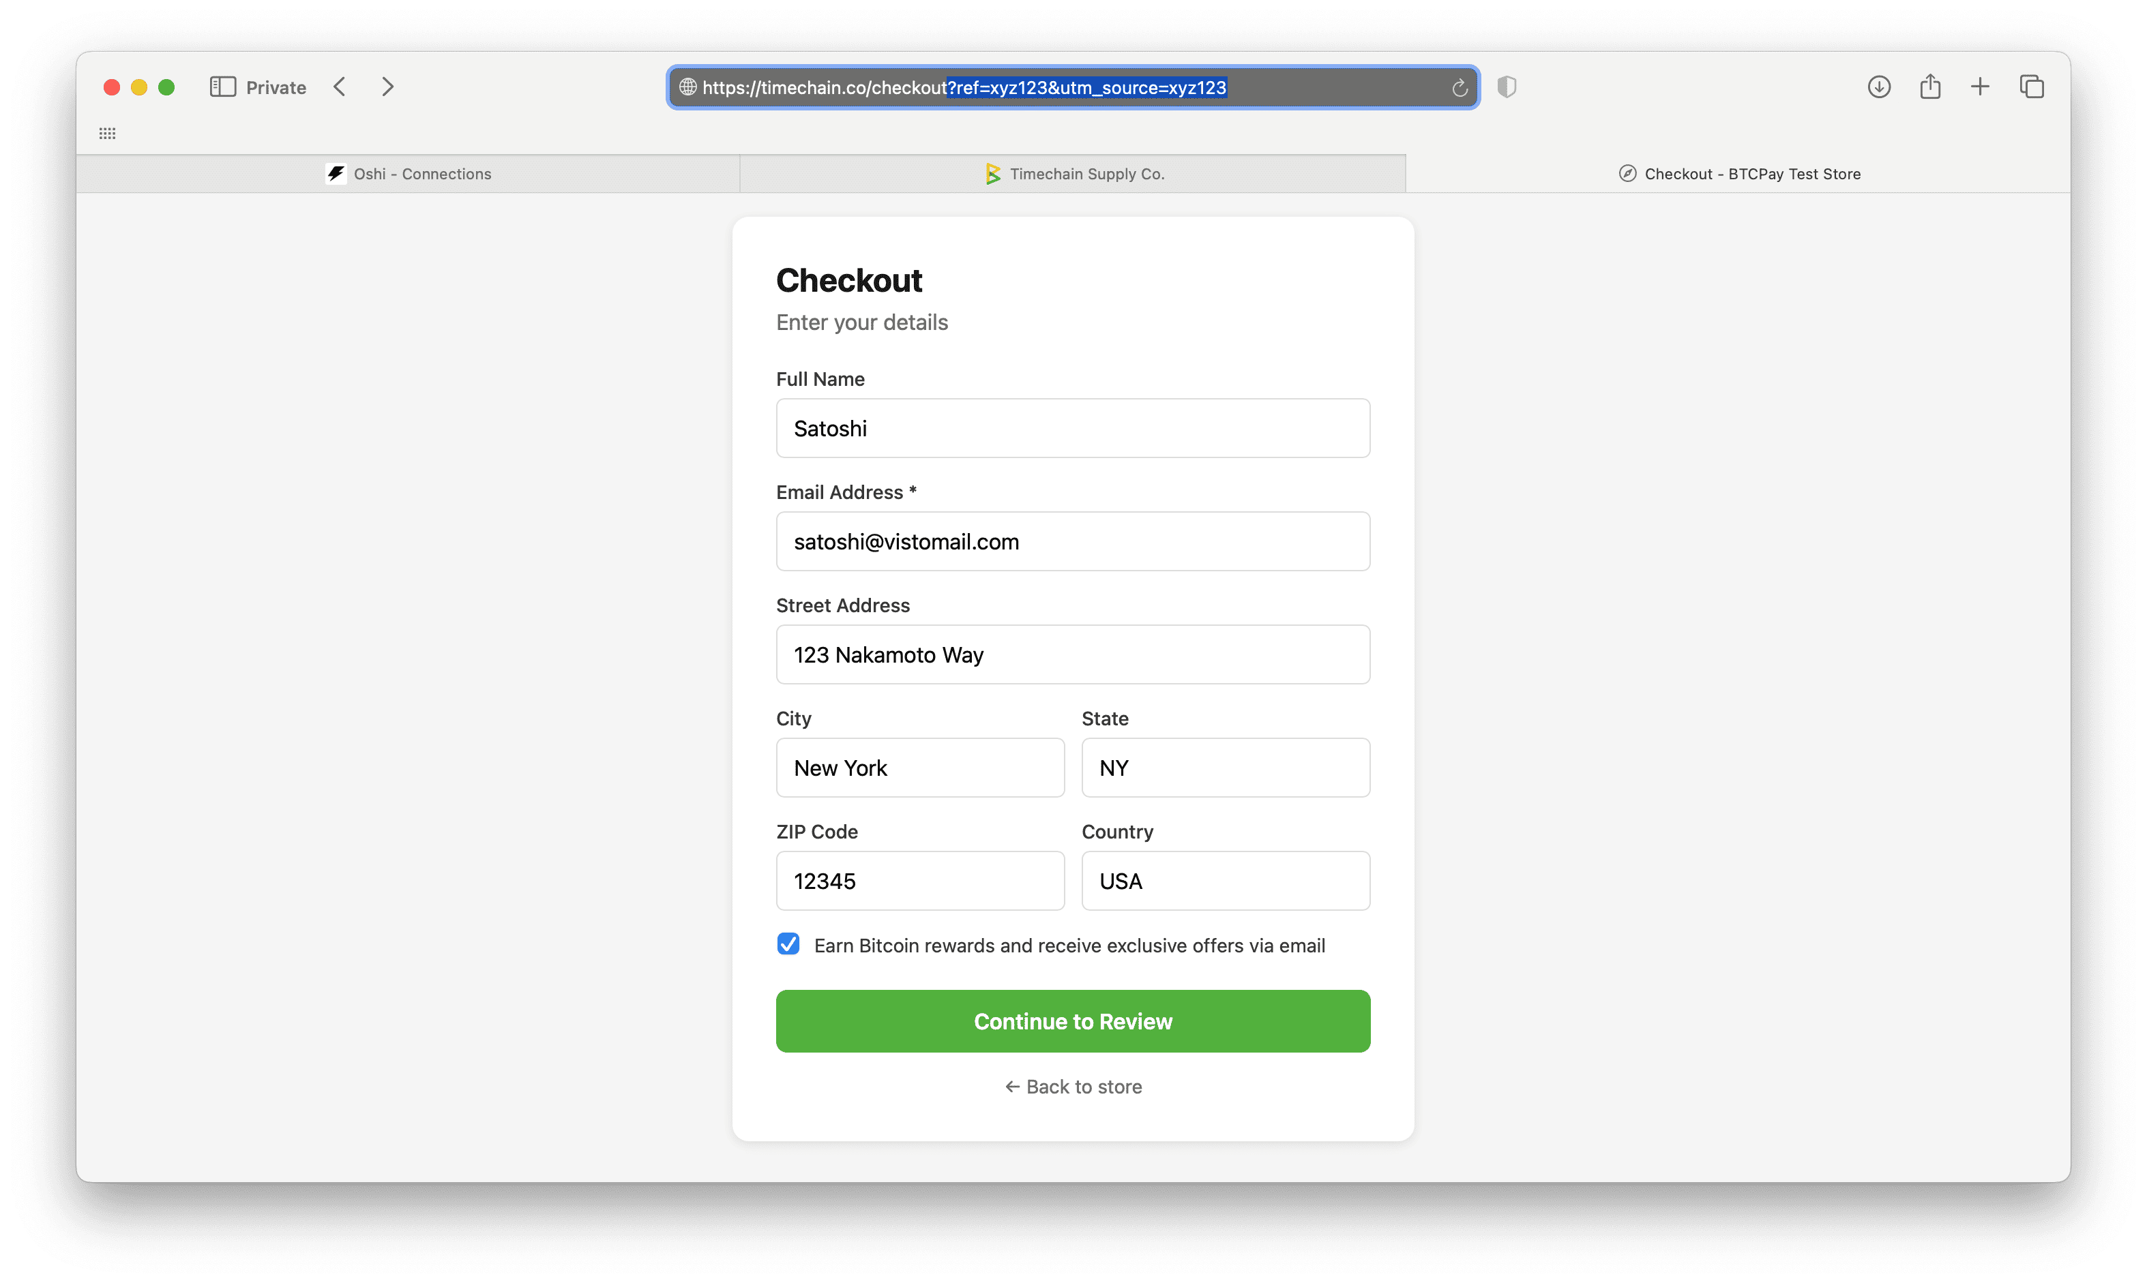Toggle the Safari sidebar icon
This screenshot has width=2147, height=1283.
(x=222, y=87)
